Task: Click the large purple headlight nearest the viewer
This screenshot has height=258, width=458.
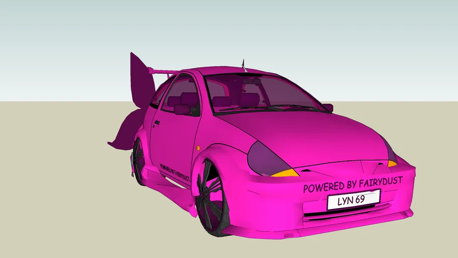Action: pos(266,157)
